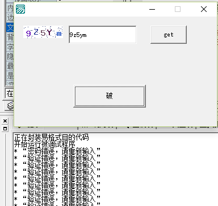
Task: Click the "get" button
Action: tap(169, 35)
